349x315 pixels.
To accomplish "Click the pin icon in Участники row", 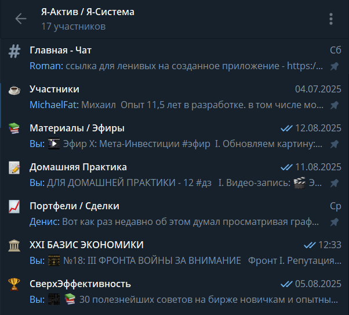I will click(335, 105).
